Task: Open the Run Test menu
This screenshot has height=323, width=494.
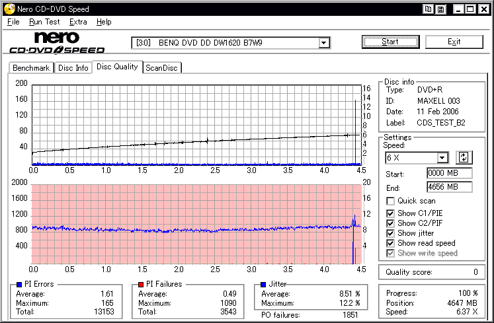Action: 44,22
